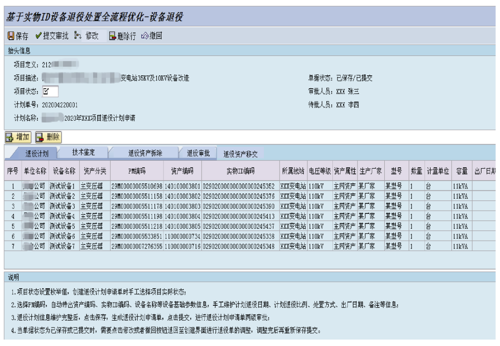This screenshot has height=346, width=500.
Task: Click the 保存 floppy disk icon
Action: coord(11,36)
